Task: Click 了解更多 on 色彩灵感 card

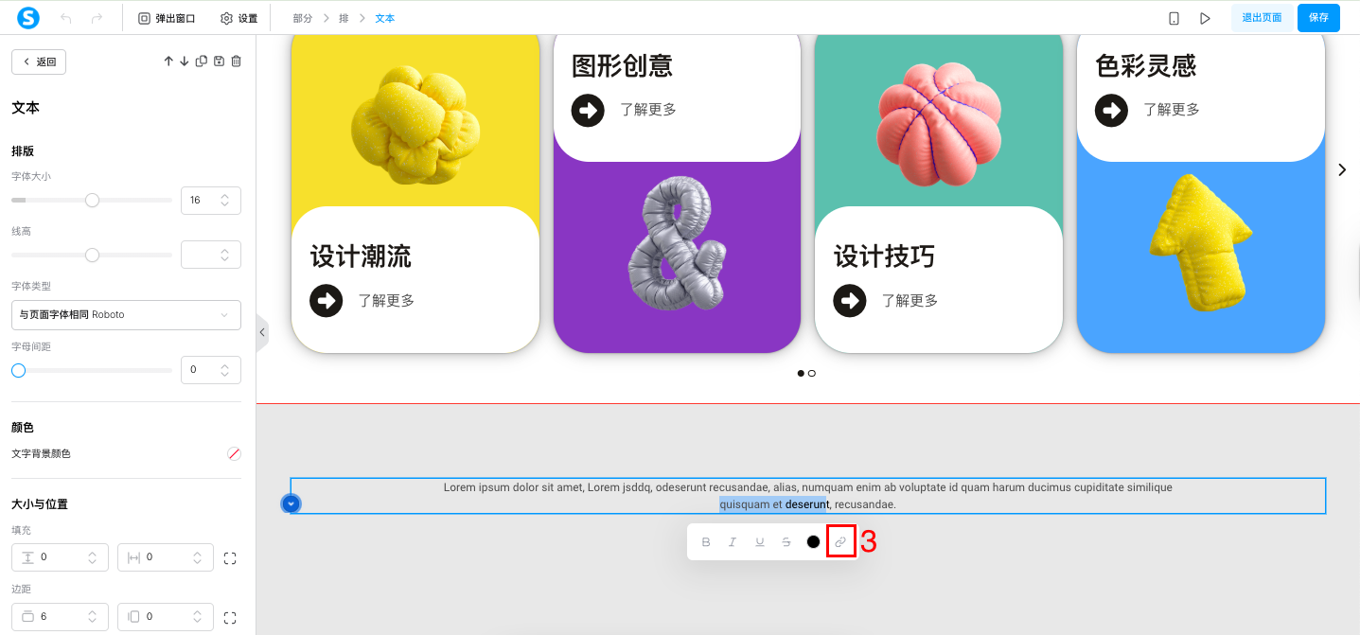Action: pos(1172,110)
